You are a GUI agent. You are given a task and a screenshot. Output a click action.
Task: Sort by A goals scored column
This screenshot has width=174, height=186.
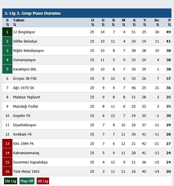(x=134, y=23)
